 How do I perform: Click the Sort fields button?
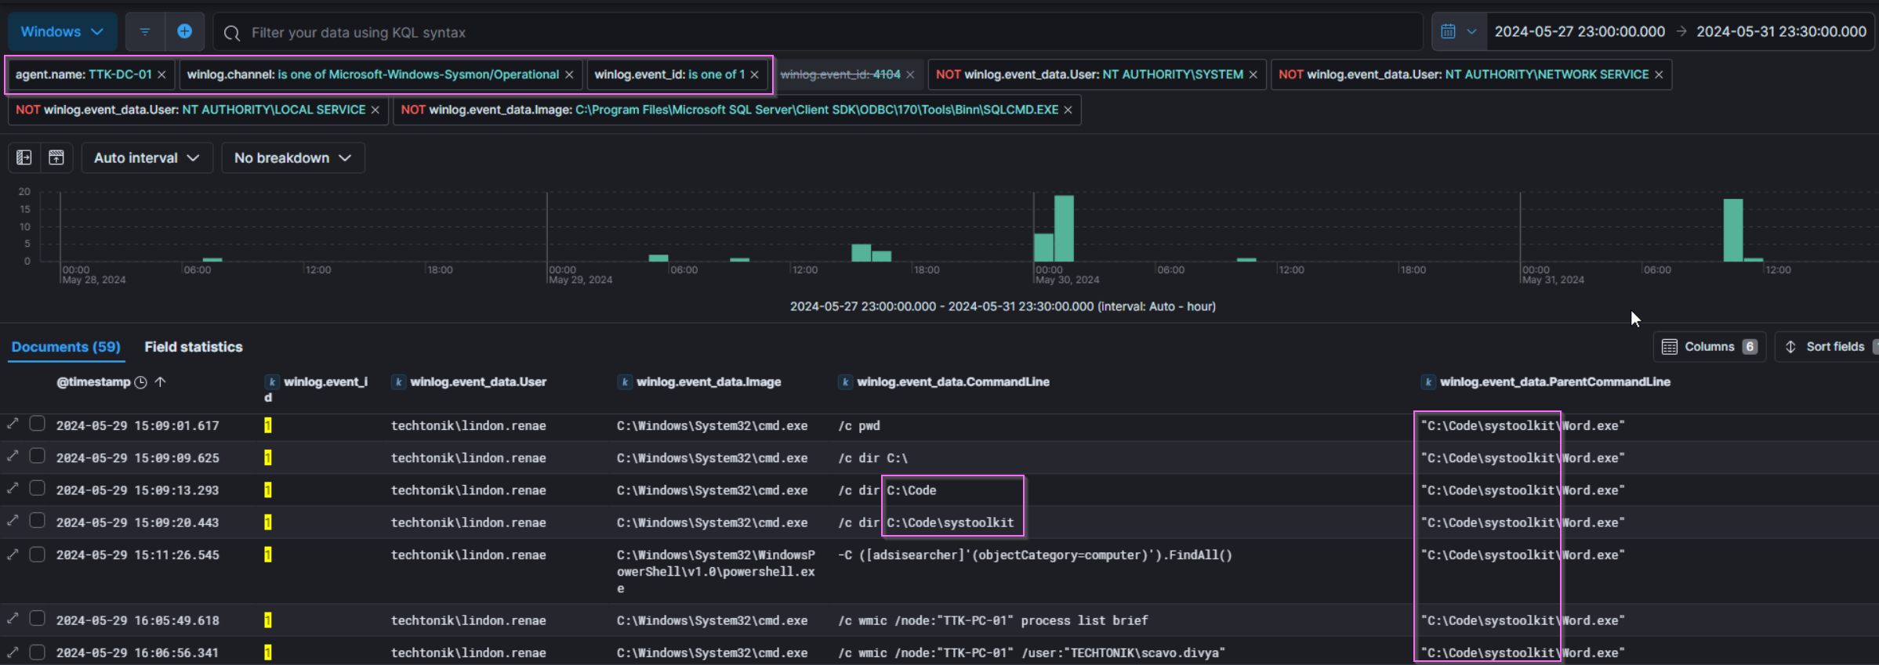(1826, 347)
